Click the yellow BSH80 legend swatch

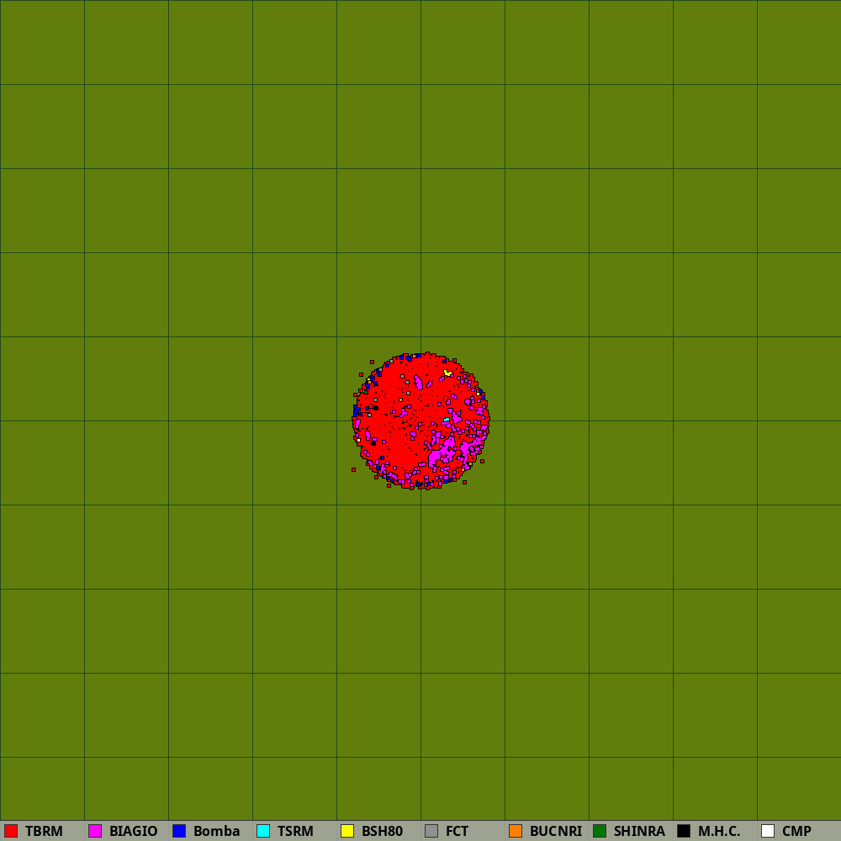point(347,831)
